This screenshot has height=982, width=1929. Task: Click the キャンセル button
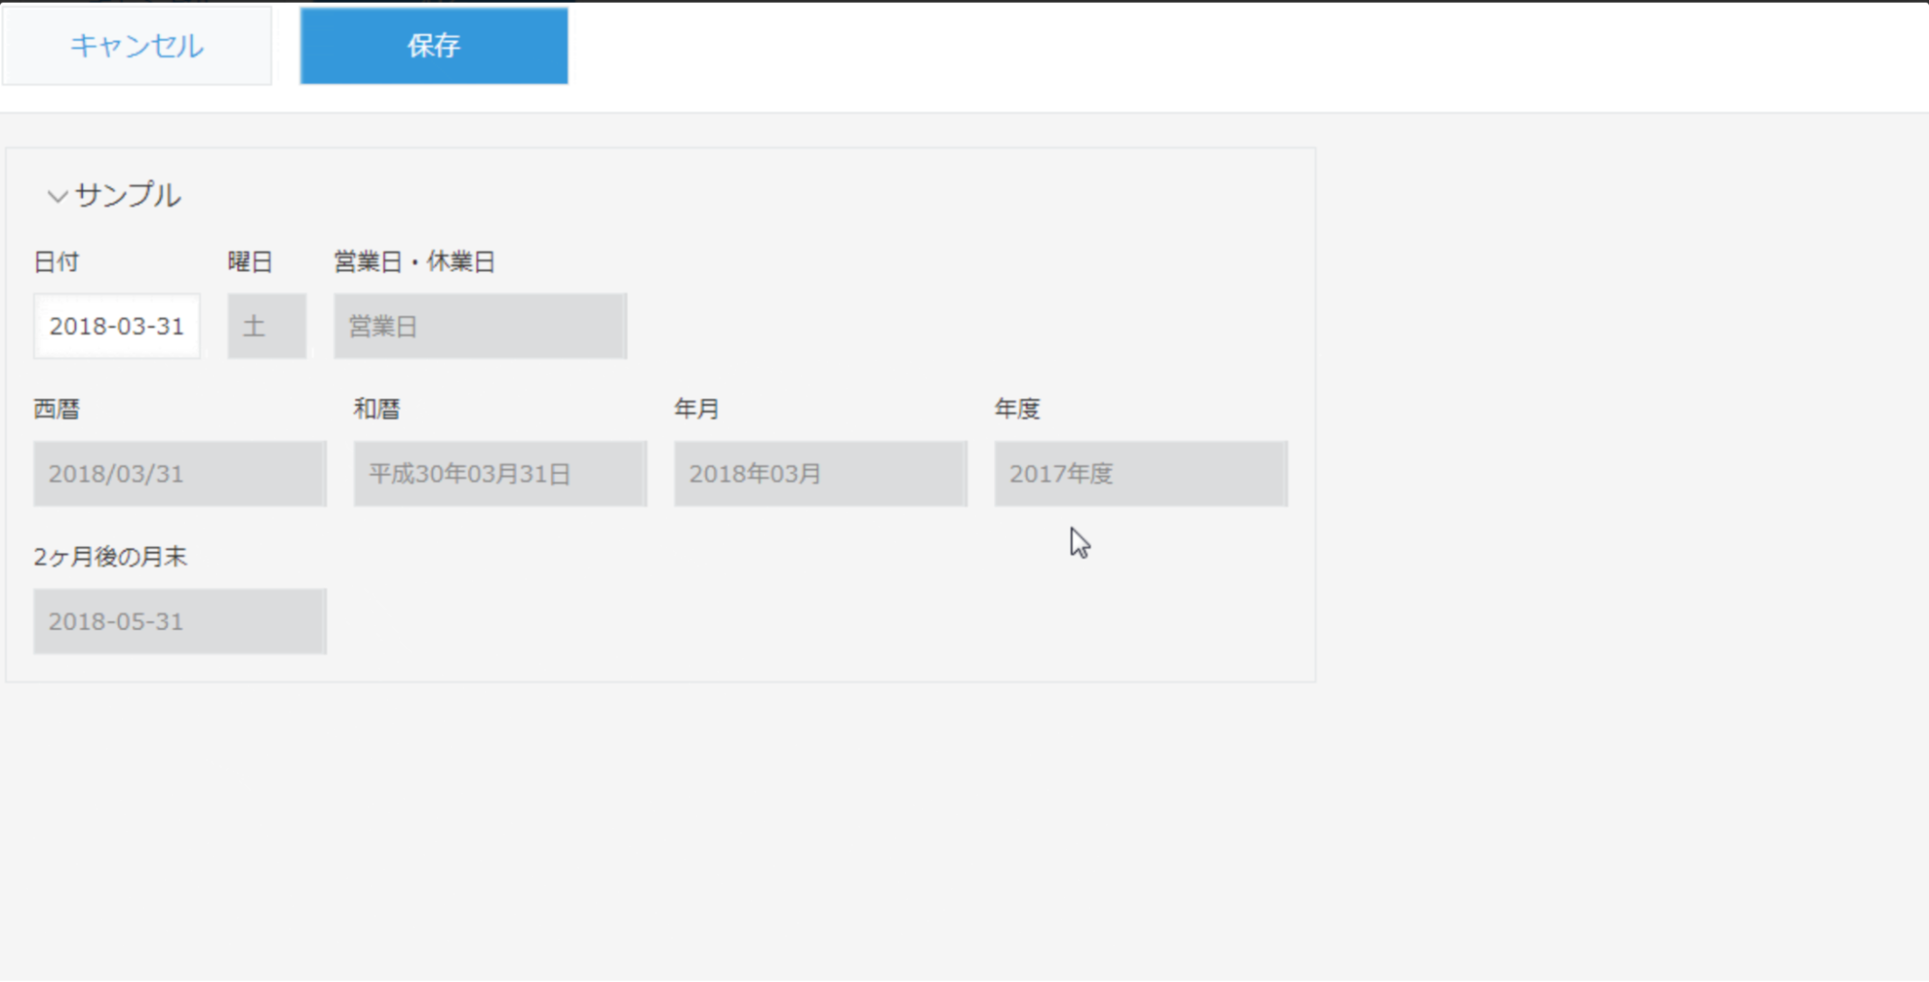[137, 45]
